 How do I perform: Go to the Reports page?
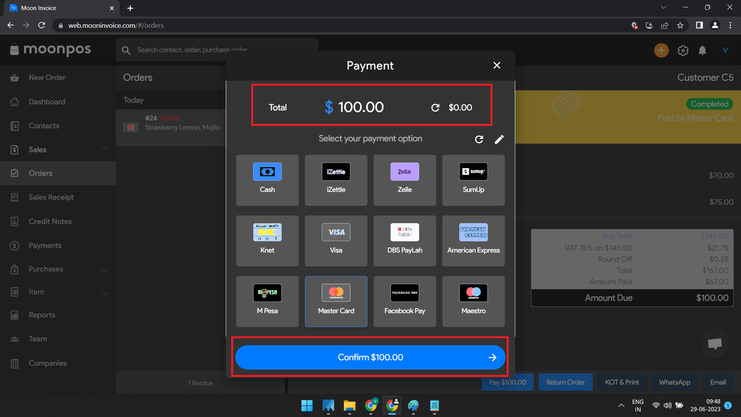coord(42,315)
